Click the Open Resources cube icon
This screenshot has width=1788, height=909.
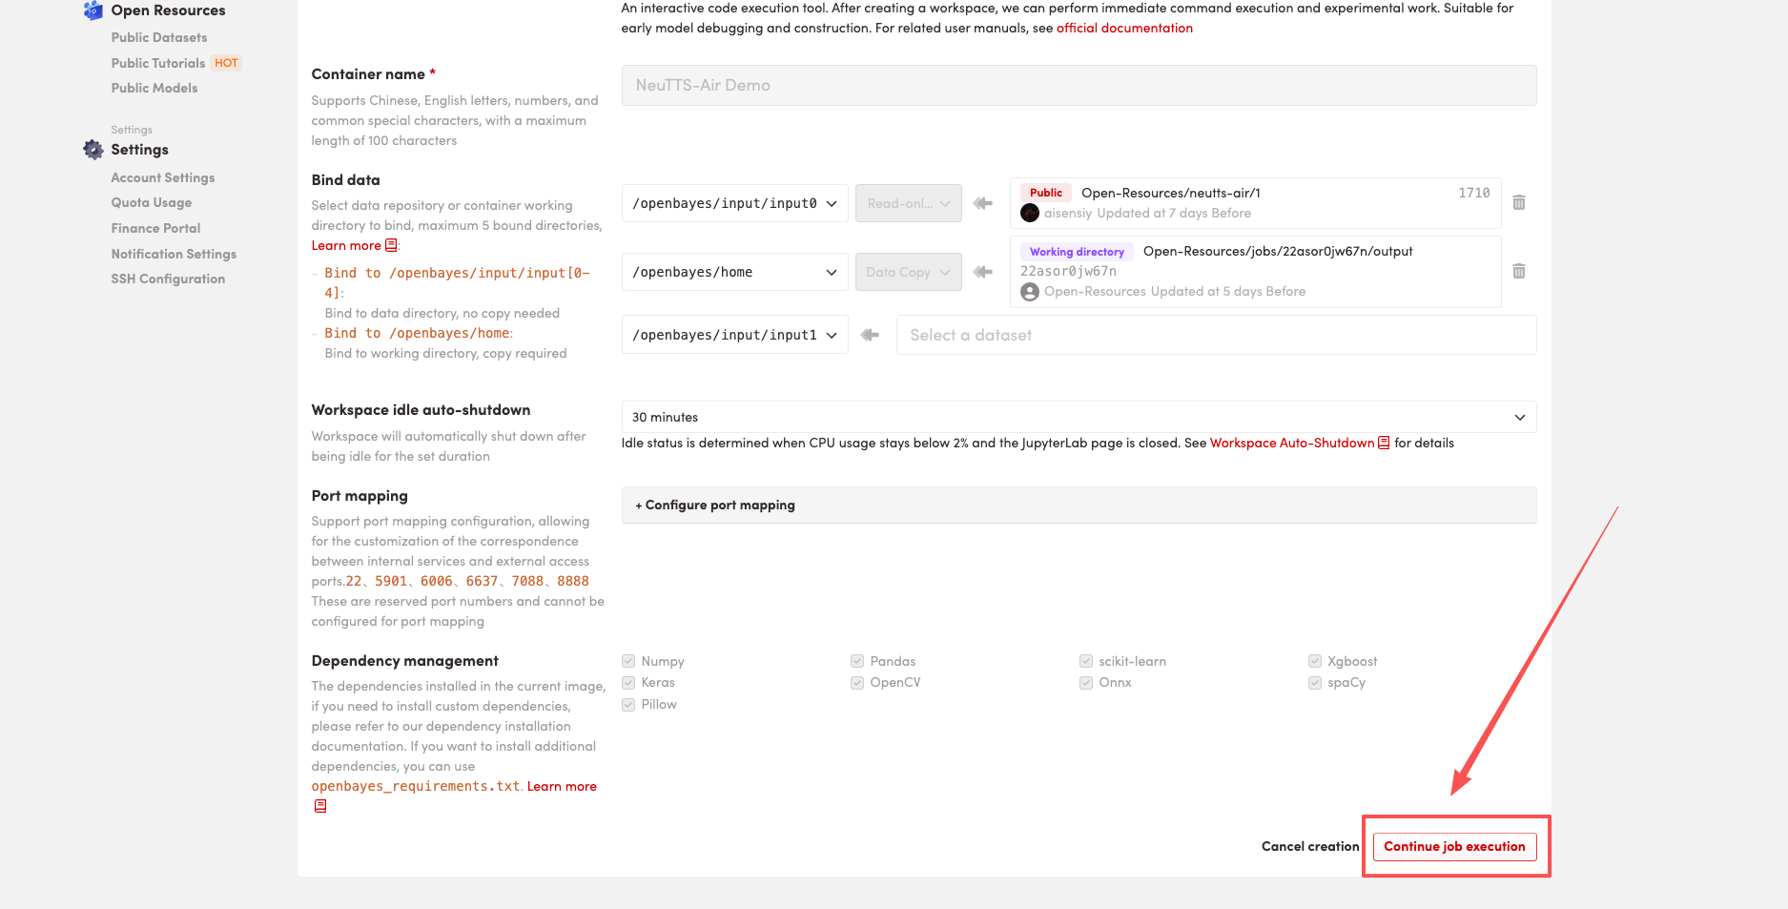point(92,10)
